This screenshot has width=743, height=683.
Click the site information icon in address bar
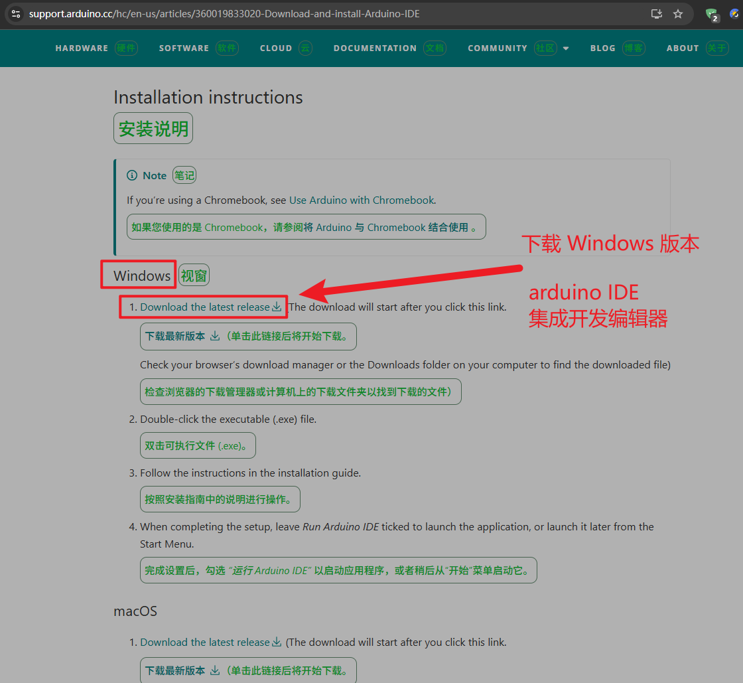click(16, 14)
